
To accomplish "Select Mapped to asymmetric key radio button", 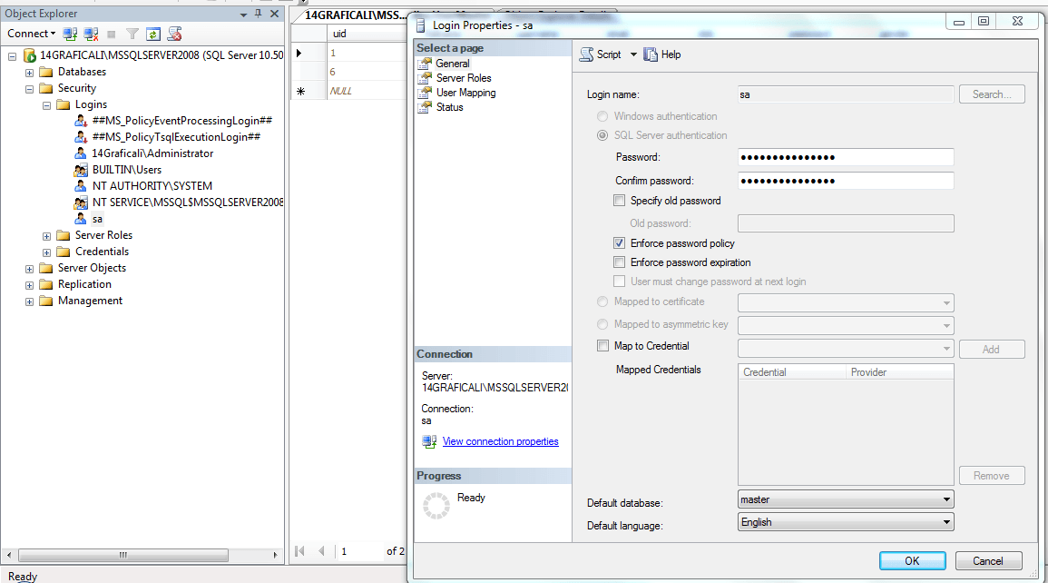I will 602,324.
